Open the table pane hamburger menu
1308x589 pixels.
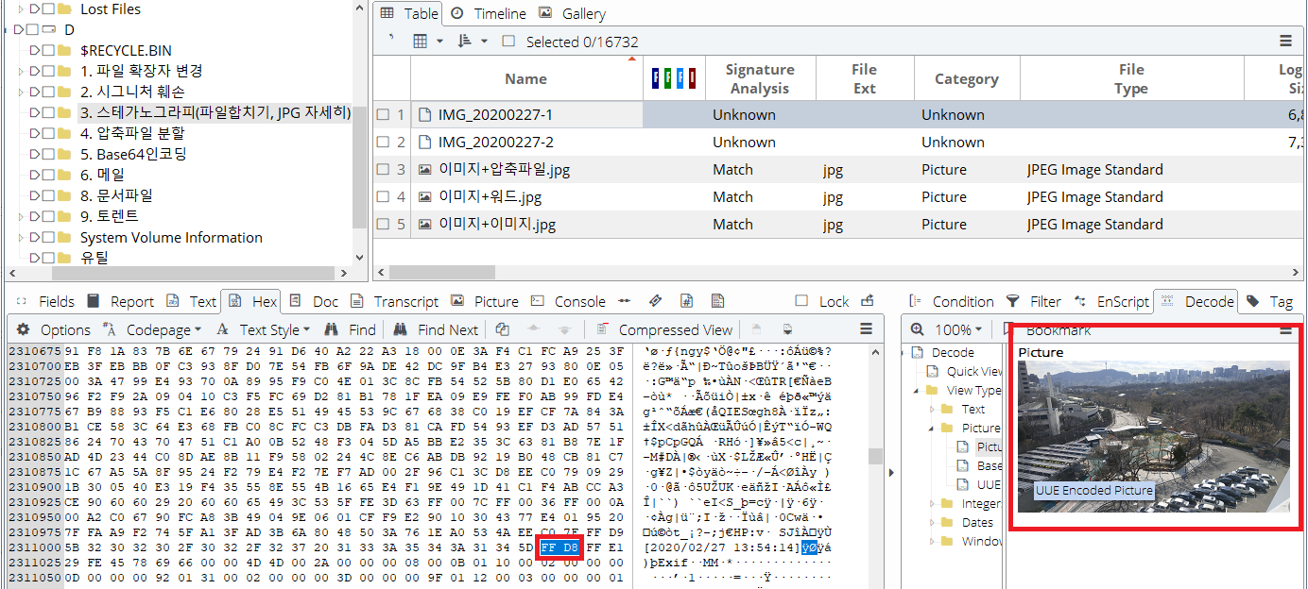pyautogui.click(x=1285, y=42)
